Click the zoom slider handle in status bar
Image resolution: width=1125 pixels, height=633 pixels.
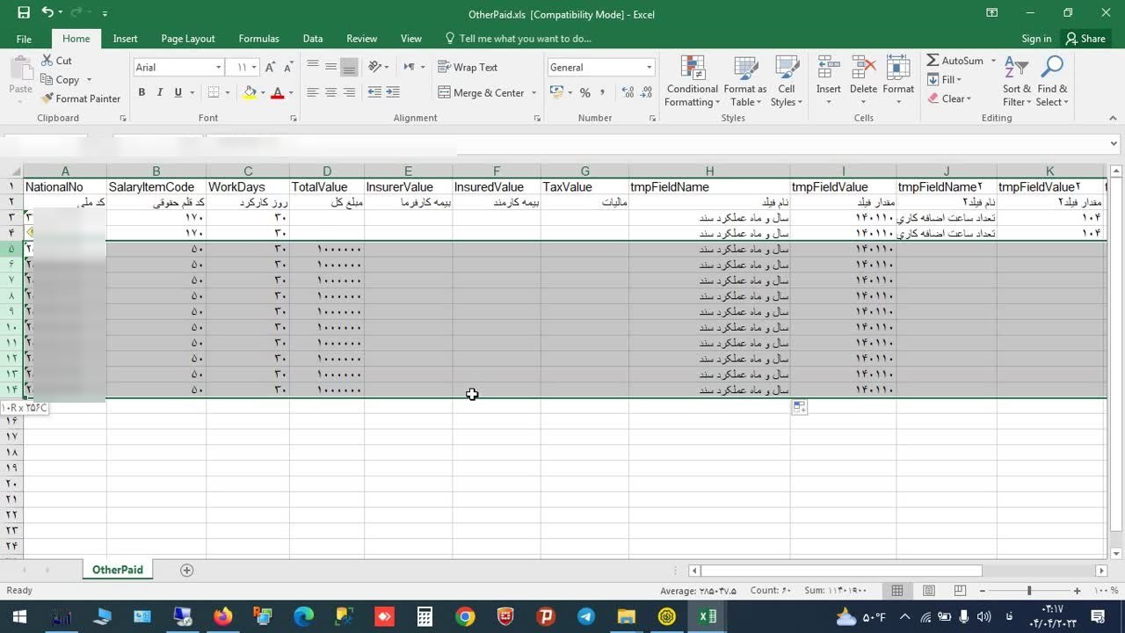(1029, 591)
